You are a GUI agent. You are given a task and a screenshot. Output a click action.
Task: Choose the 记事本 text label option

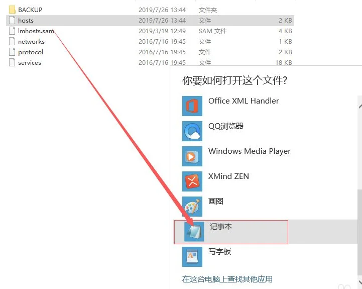(x=221, y=227)
